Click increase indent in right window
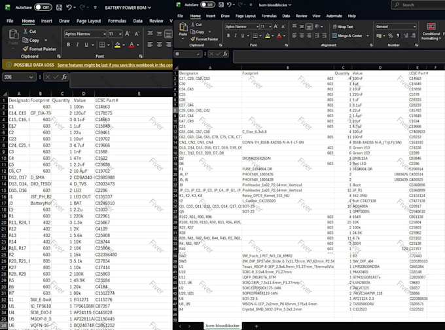445x330 pixels. [324, 36]
